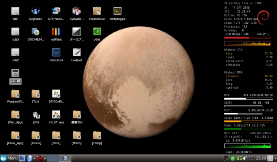Click the 'StretchDog live on i686' header text
This screenshot has height=162, width=277.
click(243, 3)
